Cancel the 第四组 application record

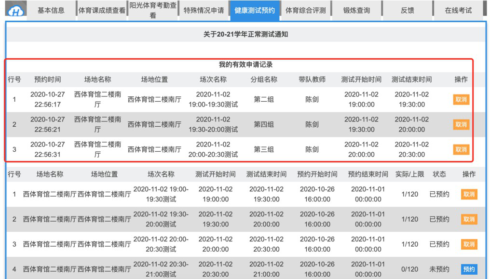461,124
